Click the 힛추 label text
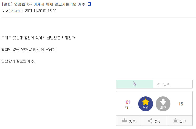This screenshot has height=129, width=196. tap(132, 121)
